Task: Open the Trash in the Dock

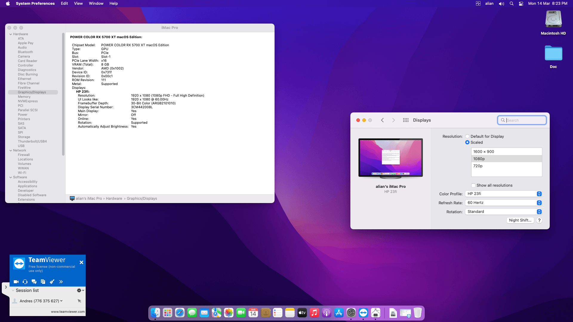Action: [418, 313]
